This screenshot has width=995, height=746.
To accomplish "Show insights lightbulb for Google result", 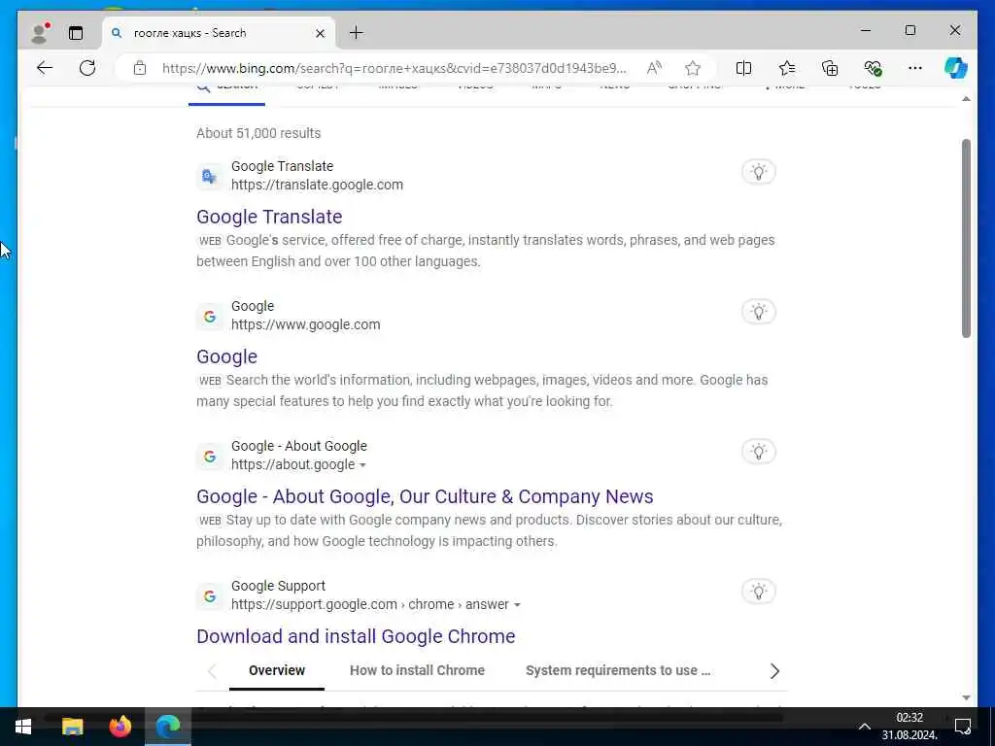I will click(x=758, y=312).
